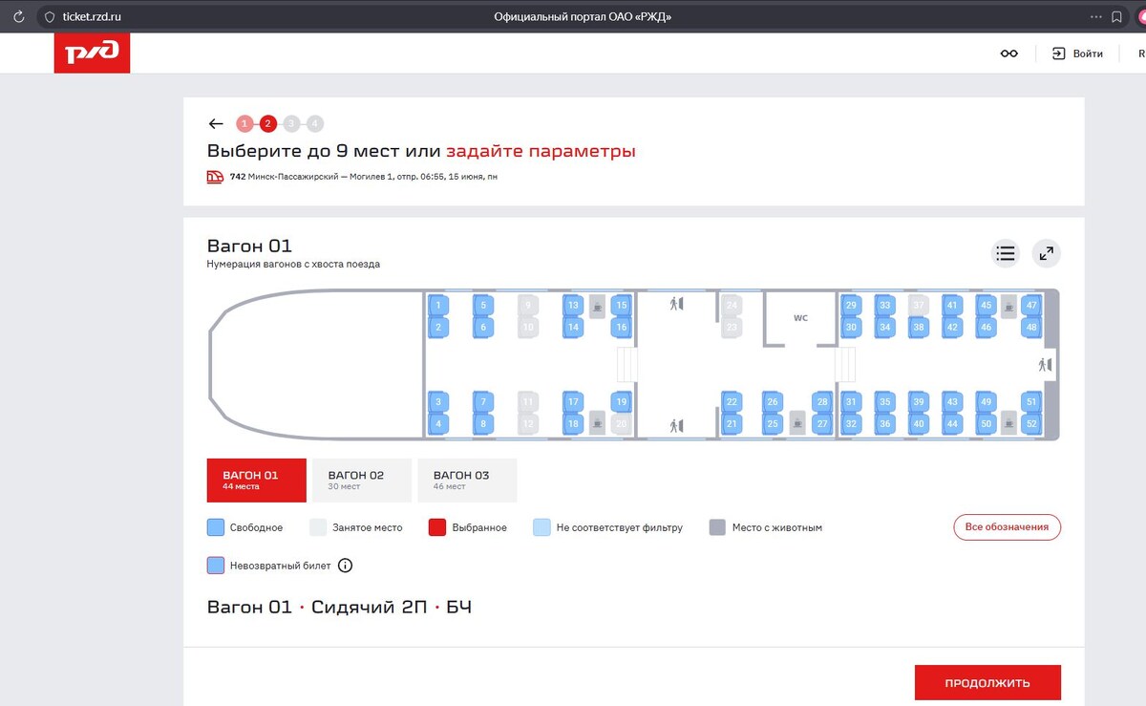Choose seat 14
The width and height of the screenshot is (1146, 706).
point(573,327)
